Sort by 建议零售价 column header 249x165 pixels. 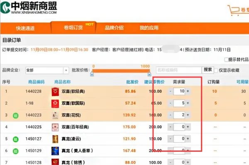click(x=154, y=82)
